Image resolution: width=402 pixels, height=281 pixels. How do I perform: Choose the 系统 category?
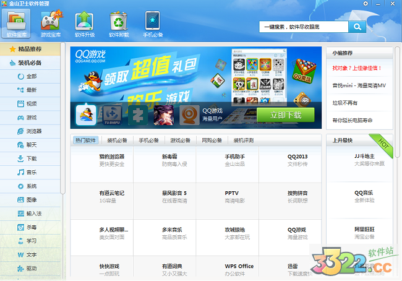[x=30, y=186]
